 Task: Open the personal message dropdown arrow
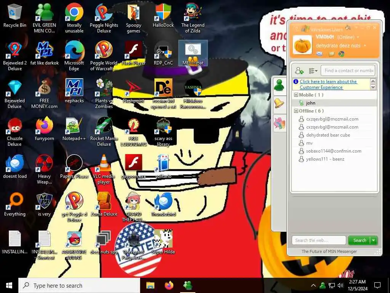click(x=365, y=46)
